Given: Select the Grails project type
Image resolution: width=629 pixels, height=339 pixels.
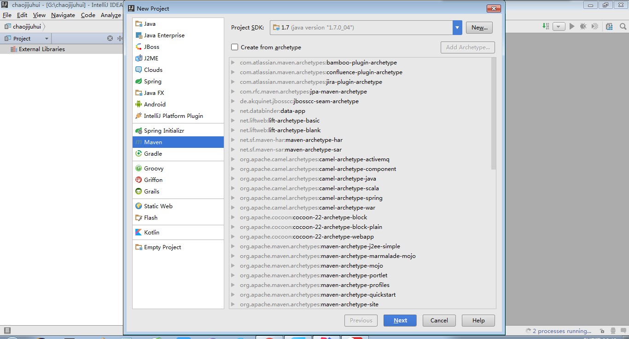Looking at the screenshot, I should [178, 191].
